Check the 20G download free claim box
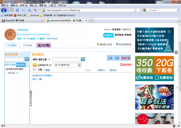Image resolution: width=181 pixels, height=128 pixels. coord(157,78)
